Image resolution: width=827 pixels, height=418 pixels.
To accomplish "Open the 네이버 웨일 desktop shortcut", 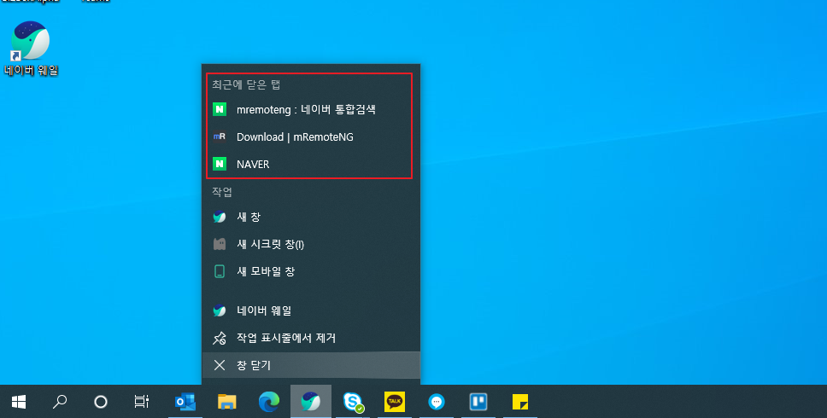I will click(31, 49).
